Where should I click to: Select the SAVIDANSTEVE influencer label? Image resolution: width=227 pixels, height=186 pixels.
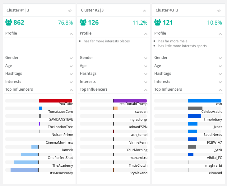click(x=61, y=119)
